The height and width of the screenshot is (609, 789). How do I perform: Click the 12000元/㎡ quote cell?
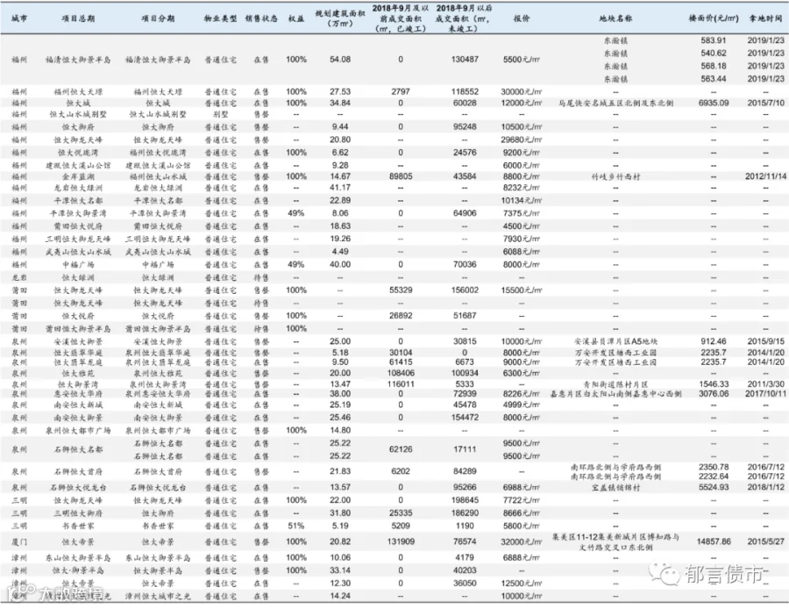pyautogui.click(x=522, y=103)
